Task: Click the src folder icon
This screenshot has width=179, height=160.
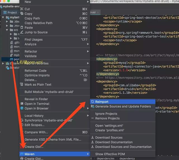Action: 11,30
